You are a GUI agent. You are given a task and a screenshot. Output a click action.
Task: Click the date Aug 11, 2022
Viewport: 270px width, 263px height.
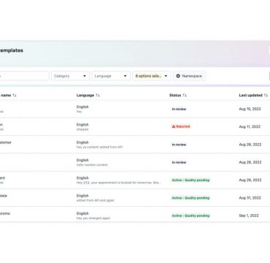click(250, 126)
